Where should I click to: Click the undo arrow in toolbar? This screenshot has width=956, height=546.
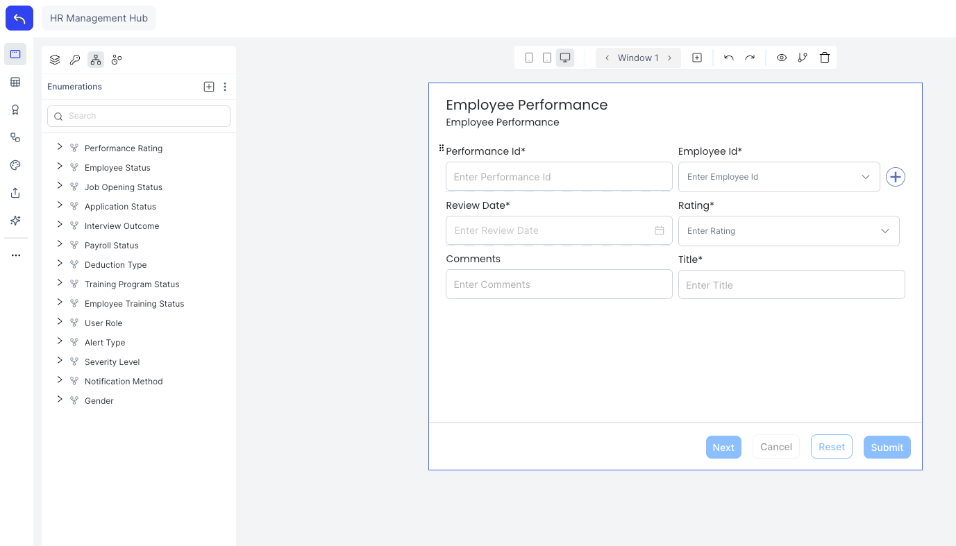[x=728, y=58]
